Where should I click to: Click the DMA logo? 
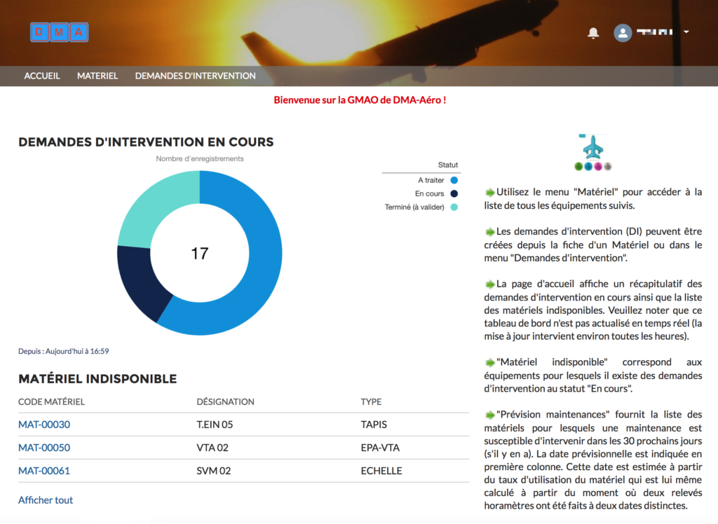point(59,32)
